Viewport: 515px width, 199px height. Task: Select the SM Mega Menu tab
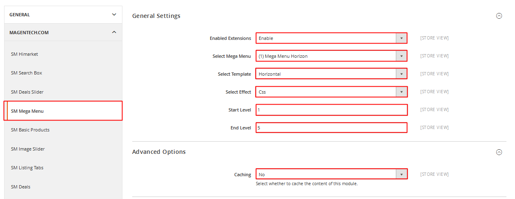click(x=27, y=111)
